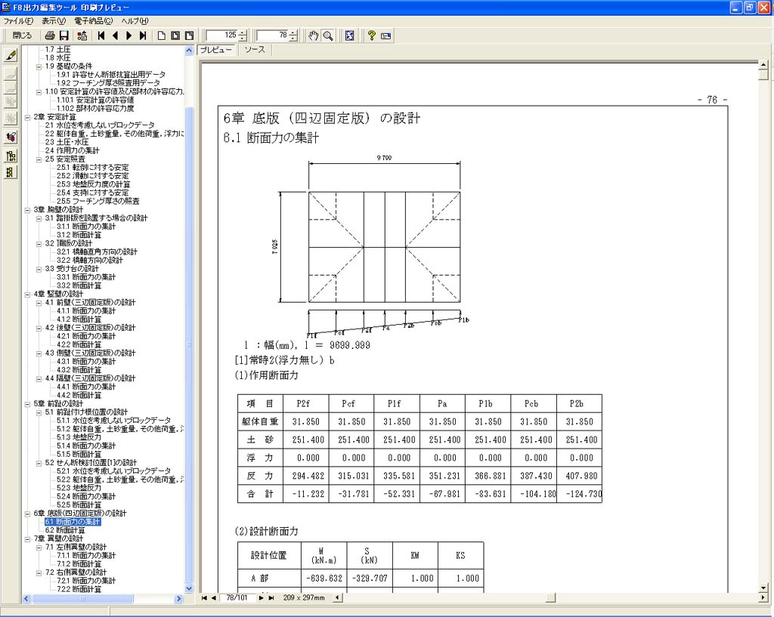Image resolution: width=774 pixels, height=617 pixels.
Task: Select the magnifier zoom tool
Action: click(x=327, y=35)
